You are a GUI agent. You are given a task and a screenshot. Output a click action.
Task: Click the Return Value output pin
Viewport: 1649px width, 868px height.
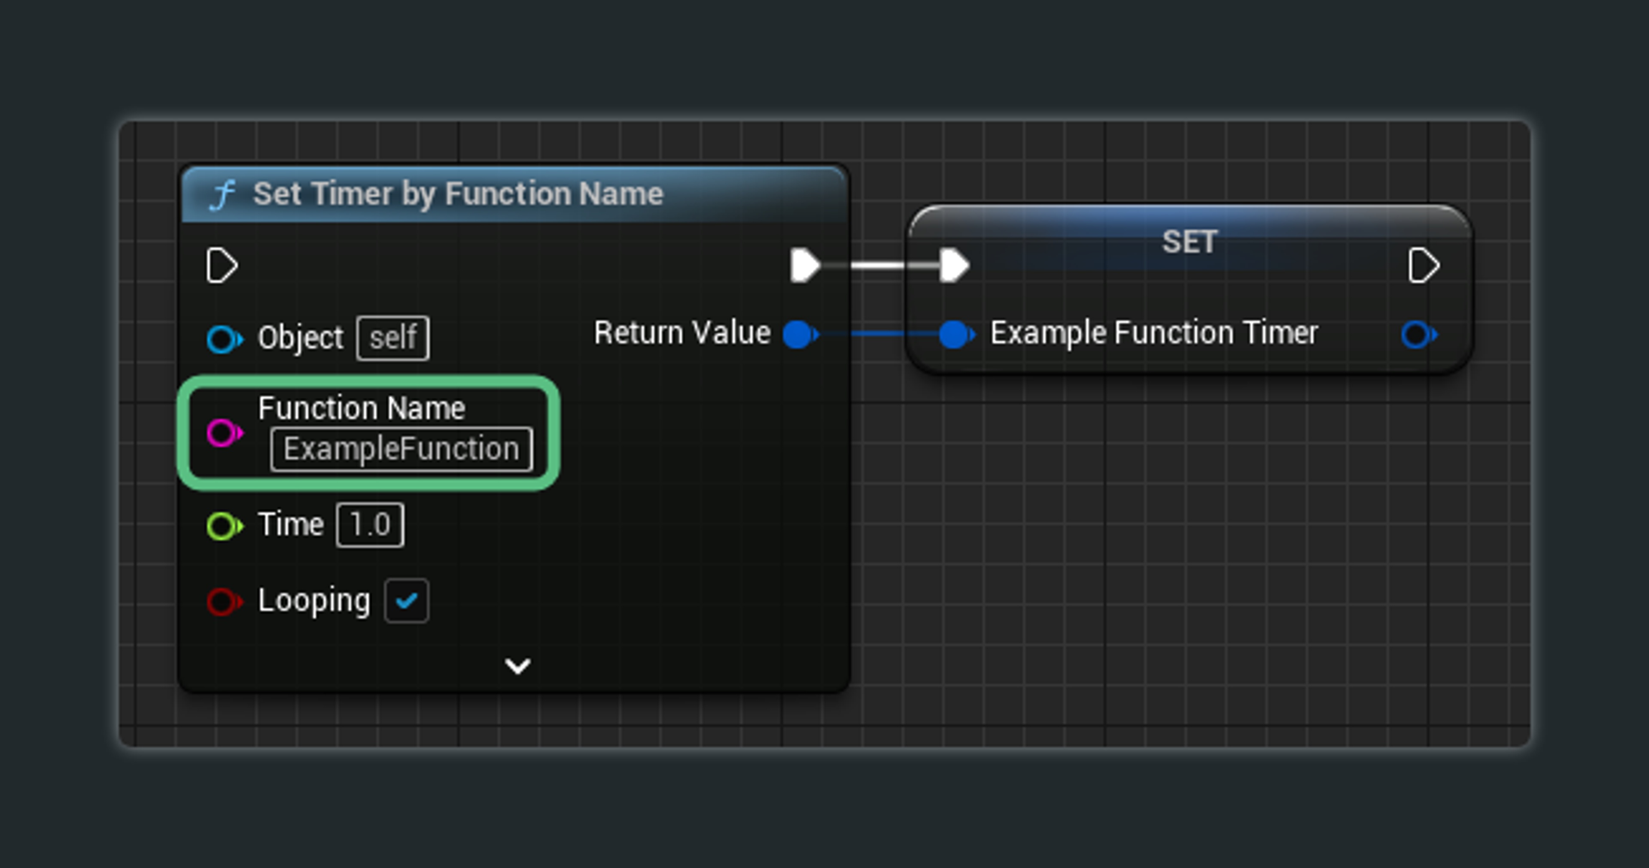coord(798,334)
